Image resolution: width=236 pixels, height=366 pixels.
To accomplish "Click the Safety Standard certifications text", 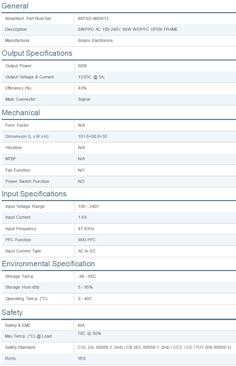I will point(154,347).
